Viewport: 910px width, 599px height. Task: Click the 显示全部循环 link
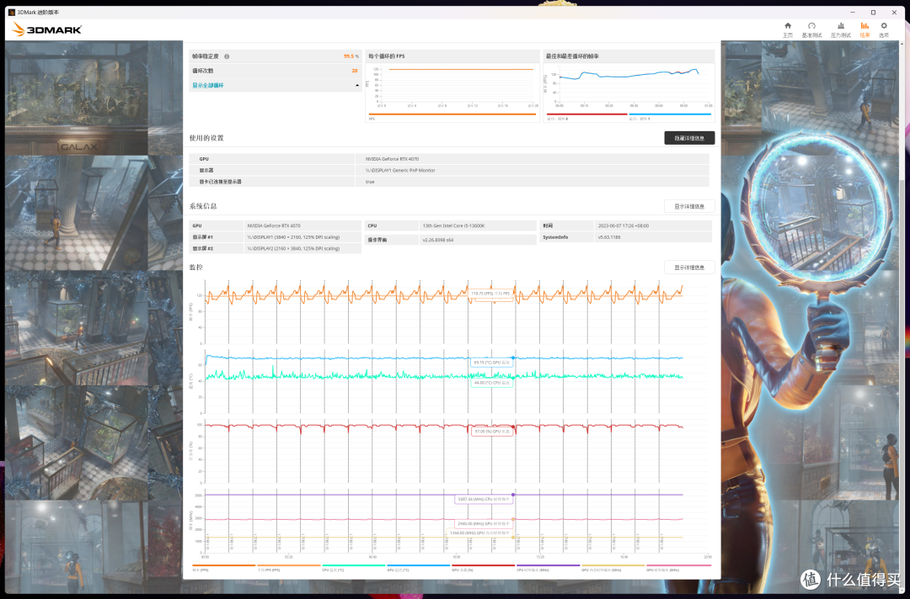(x=208, y=85)
